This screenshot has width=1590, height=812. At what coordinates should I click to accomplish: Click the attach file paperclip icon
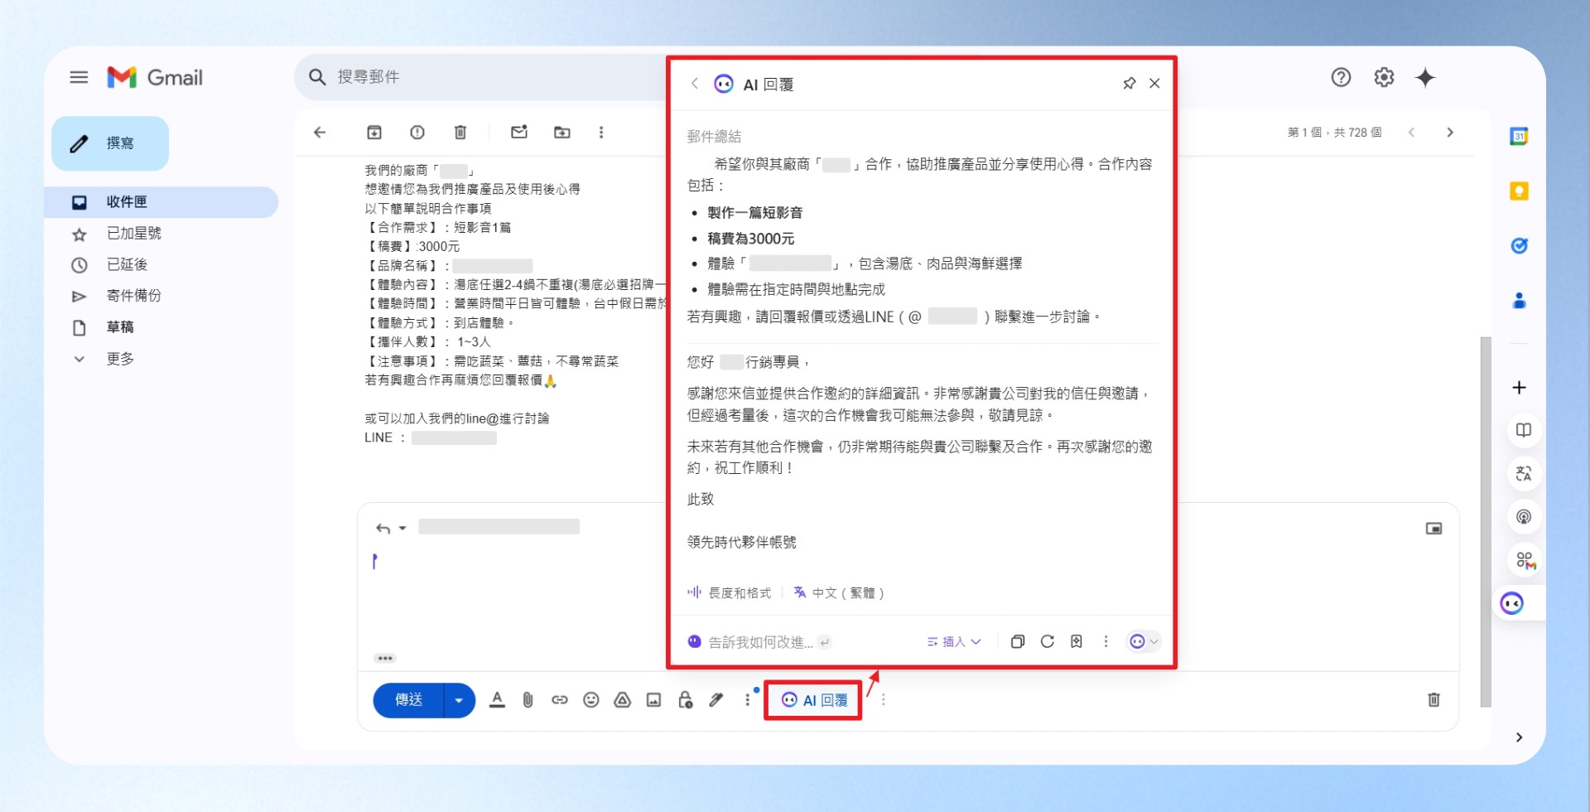click(528, 700)
